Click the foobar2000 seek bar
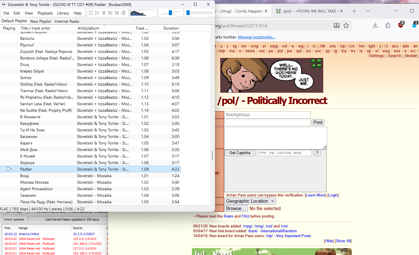Image resolution: width=419 pixels, height=255 pixels. [x=200, y=13]
